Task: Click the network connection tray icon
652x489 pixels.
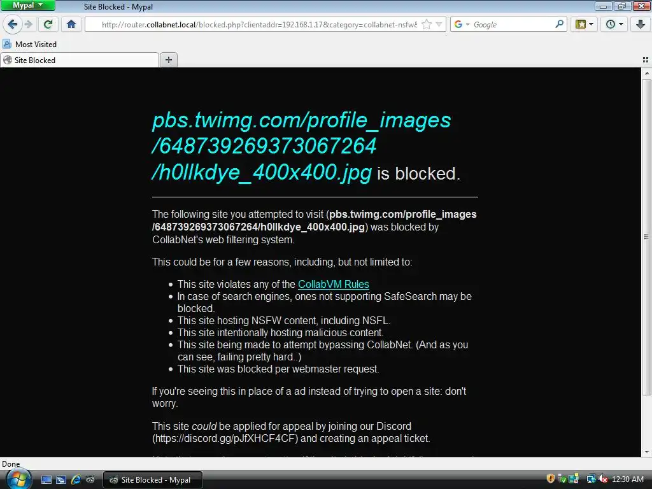Action: click(591, 479)
